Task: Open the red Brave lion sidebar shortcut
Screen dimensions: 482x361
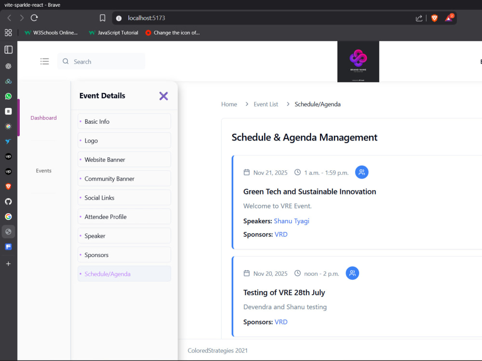Action: pyautogui.click(x=8, y=186)
